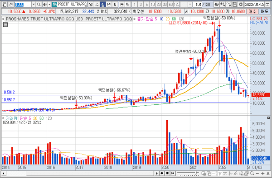Open the custom interval dropdown

coord(190,5)
